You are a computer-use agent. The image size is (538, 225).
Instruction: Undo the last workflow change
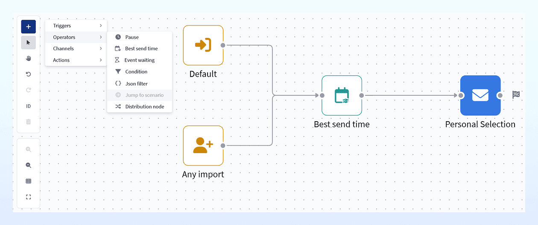[x=29, y=74]
